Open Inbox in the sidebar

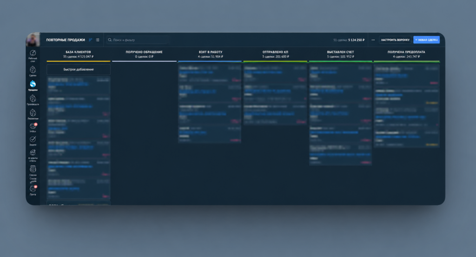33,127
